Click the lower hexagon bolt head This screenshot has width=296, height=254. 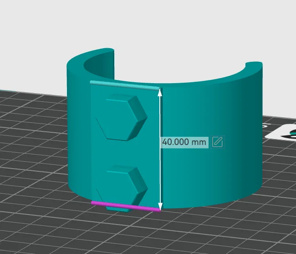click(x=122, y=189)
